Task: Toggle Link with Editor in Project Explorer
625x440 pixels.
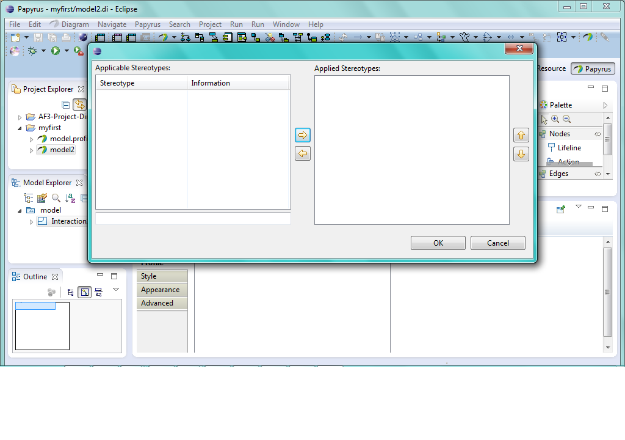Action: [x=79, y=105]
